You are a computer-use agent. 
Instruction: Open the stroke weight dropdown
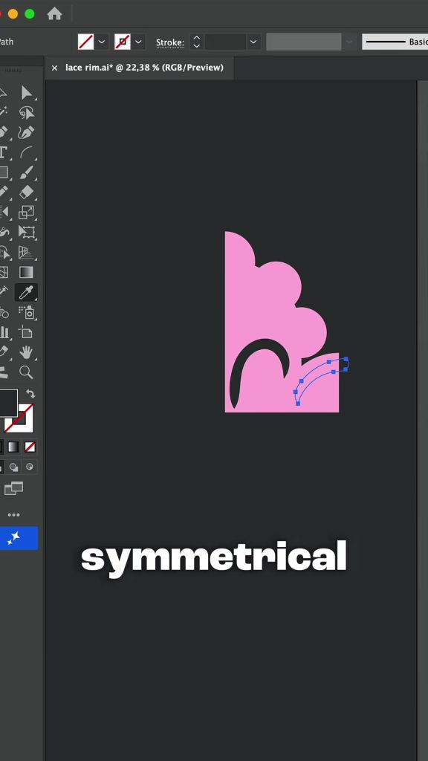253,42
